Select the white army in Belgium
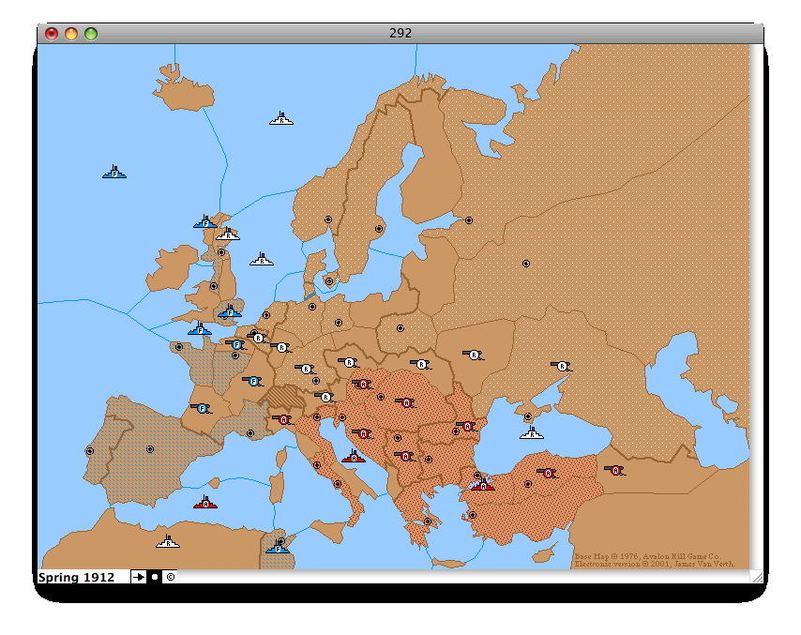This screenshot has height=635, width=801. click(257, 338)
